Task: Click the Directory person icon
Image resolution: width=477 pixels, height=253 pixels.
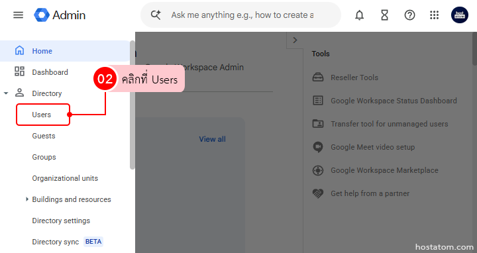Action: coord(19,93)
